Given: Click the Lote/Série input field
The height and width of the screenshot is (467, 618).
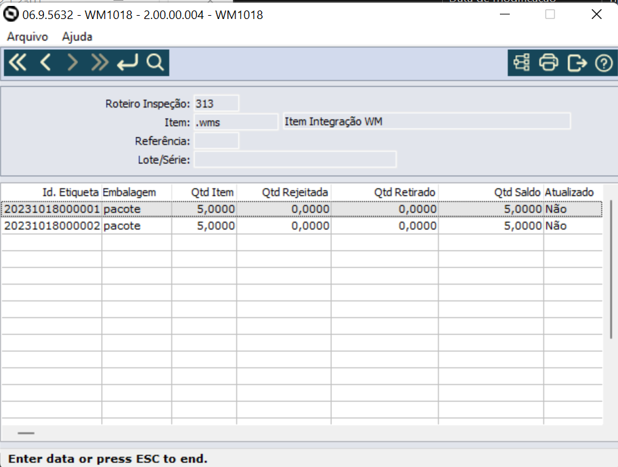Looking at the screenshot, I should click(x=295, y=159).
